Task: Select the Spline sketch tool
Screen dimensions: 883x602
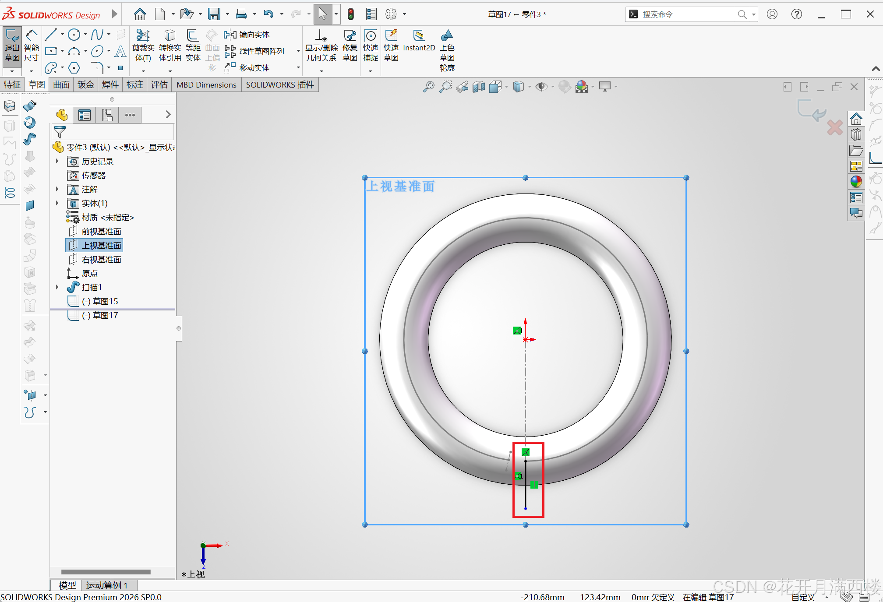Action: pyautogui.click(x=97, y=35)
